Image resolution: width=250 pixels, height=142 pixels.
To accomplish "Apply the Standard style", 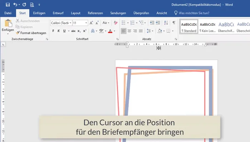I will coord(189,27).
